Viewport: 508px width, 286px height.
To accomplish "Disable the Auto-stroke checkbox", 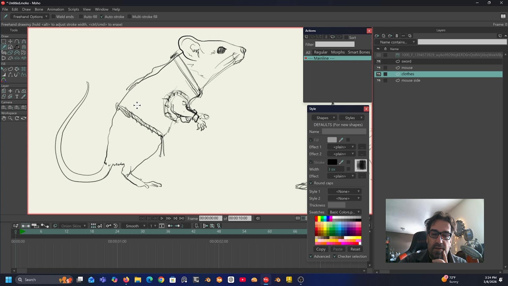I will pyautogui.click(x=102, y=17).
